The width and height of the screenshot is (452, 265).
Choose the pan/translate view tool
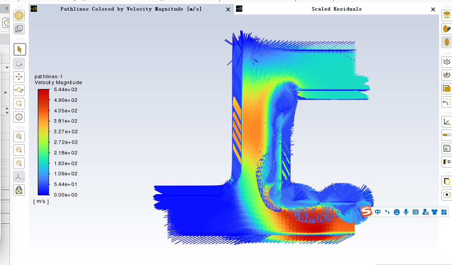(19, 77)
